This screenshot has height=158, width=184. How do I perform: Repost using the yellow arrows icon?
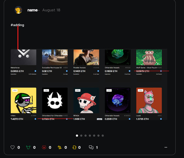point(74,147)
